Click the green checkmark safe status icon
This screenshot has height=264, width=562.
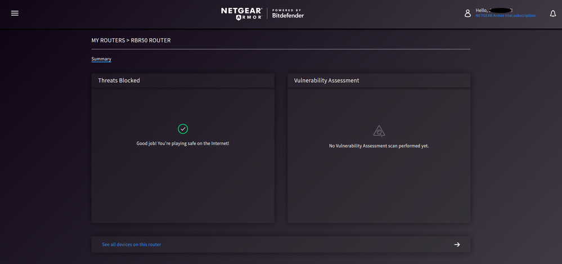[x=183, y=129]
